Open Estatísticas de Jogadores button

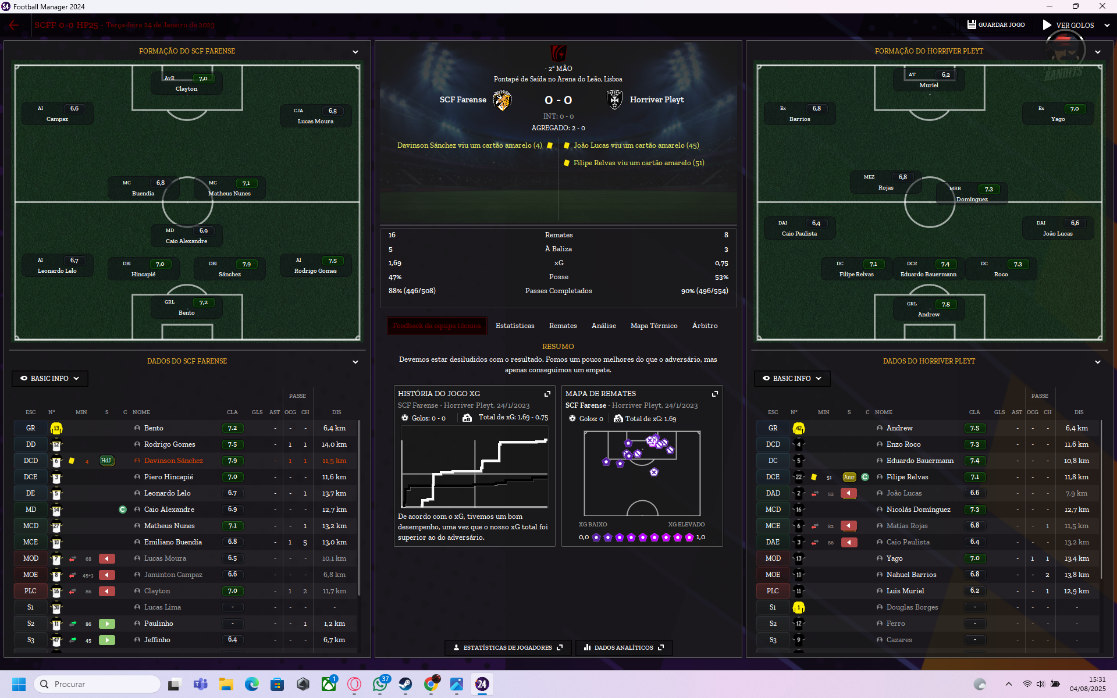tap(508, 647)
